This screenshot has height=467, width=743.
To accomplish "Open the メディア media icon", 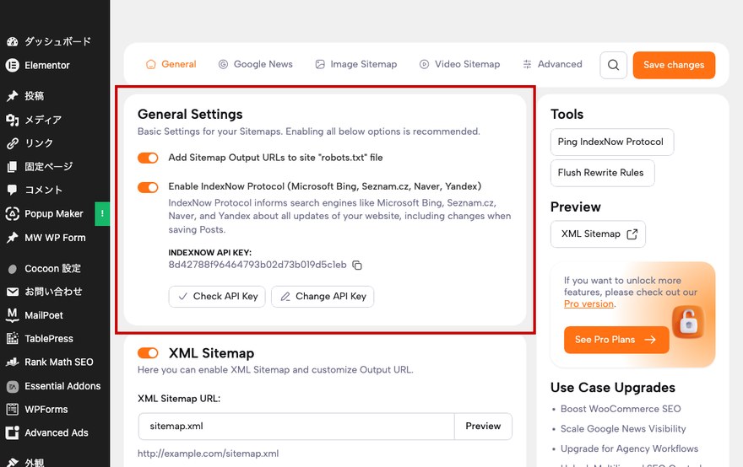I will (13, 120).
